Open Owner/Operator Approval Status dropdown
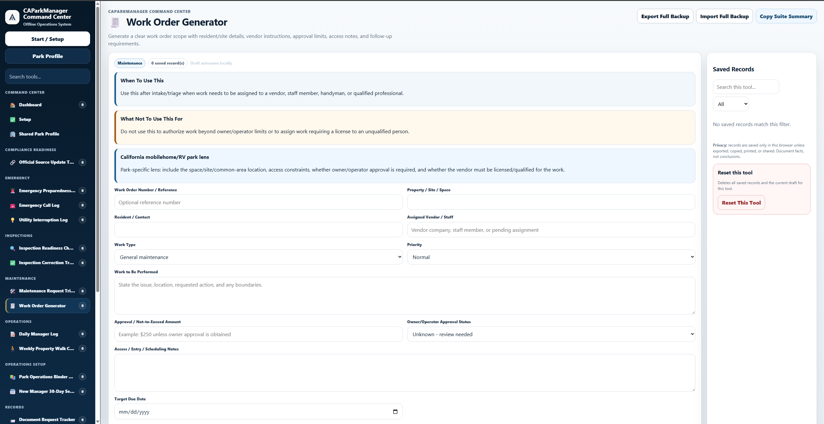This screenshot has height=424, width=824. (551, 334)
